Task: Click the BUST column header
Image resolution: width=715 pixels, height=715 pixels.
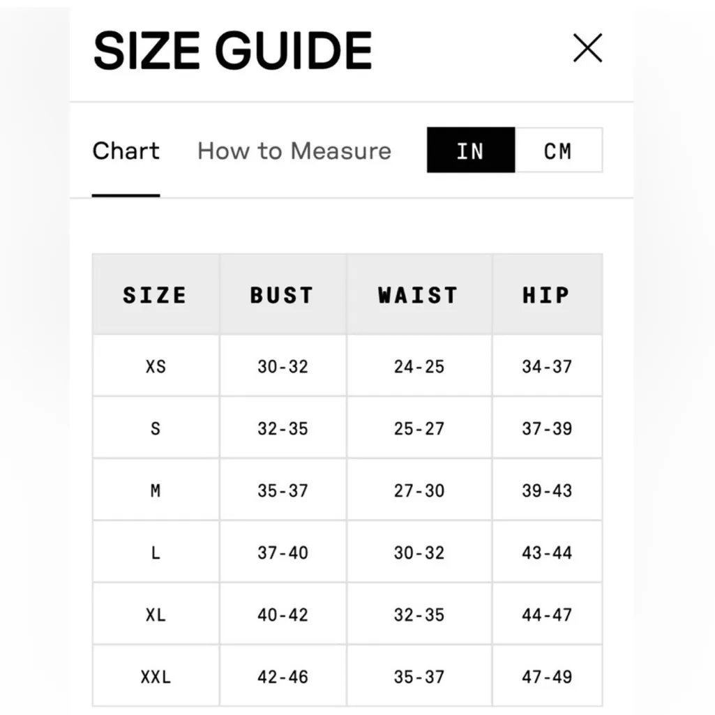Action: pyautogui.click(x=282, y=295)
